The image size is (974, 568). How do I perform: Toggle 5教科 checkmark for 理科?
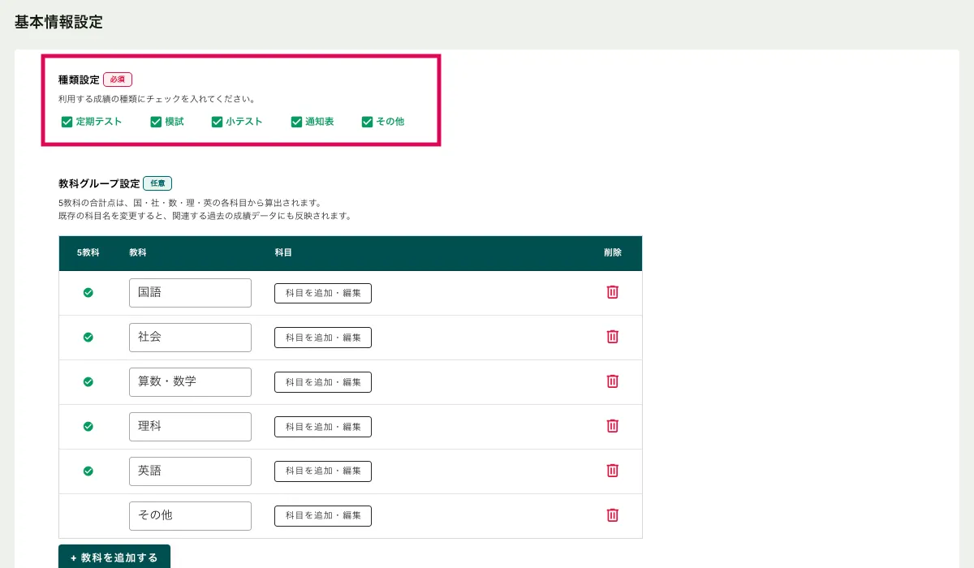coord(88,426)
